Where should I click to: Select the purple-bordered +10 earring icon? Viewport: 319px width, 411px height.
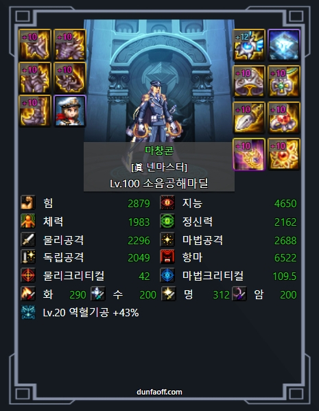tap(249, 154)
